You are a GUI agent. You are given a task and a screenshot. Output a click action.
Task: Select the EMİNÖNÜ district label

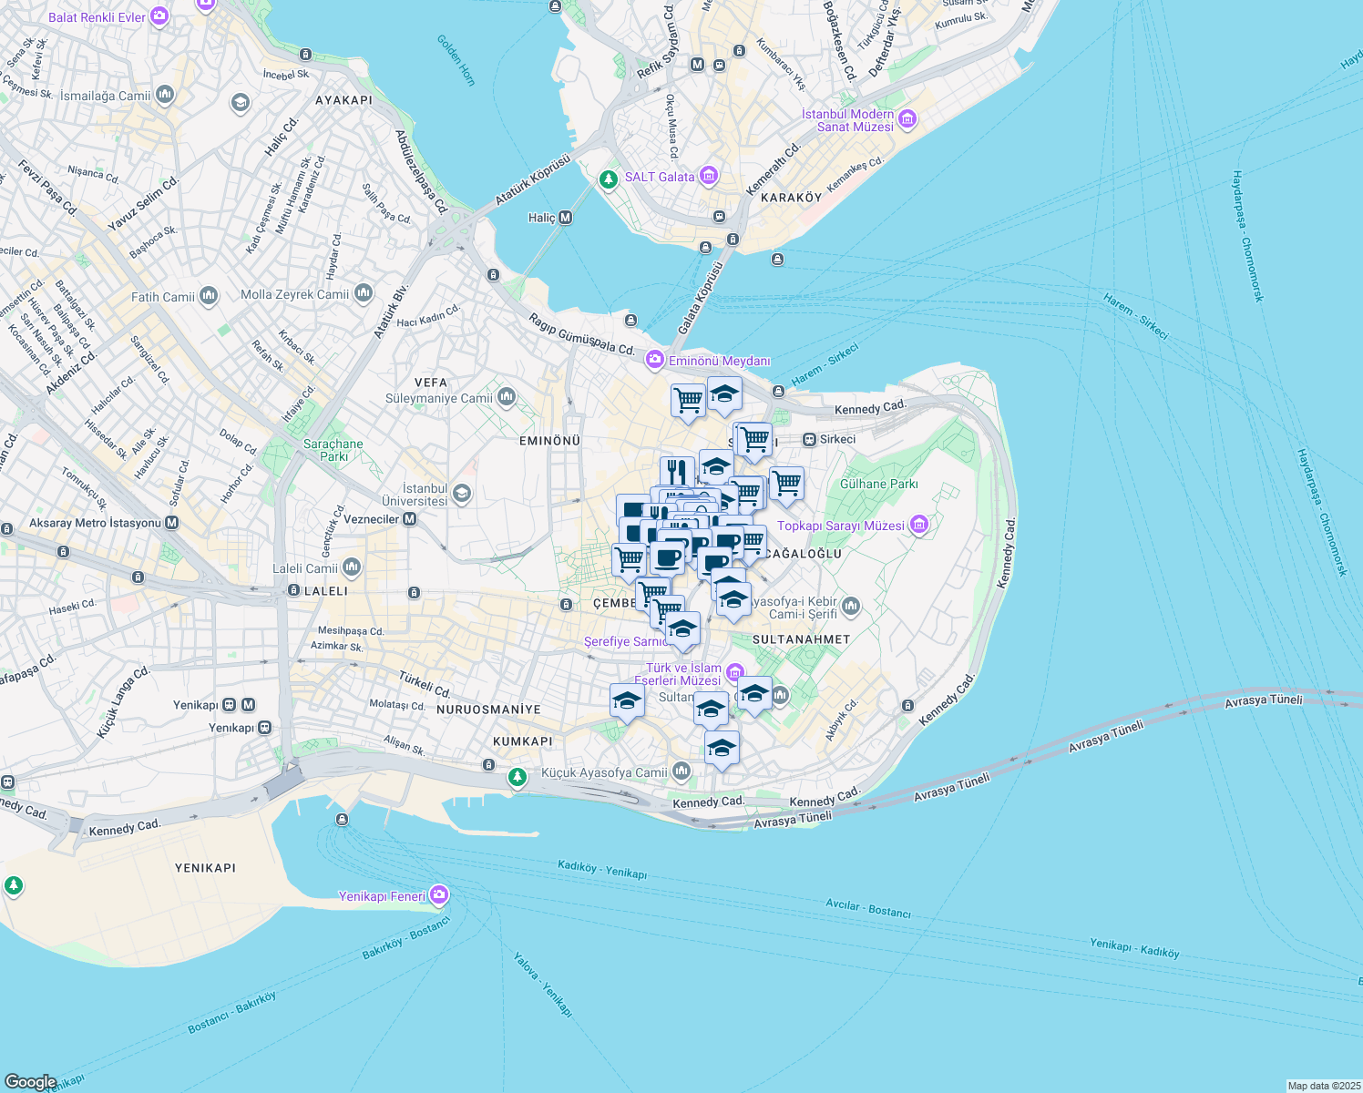pos(549,441)
